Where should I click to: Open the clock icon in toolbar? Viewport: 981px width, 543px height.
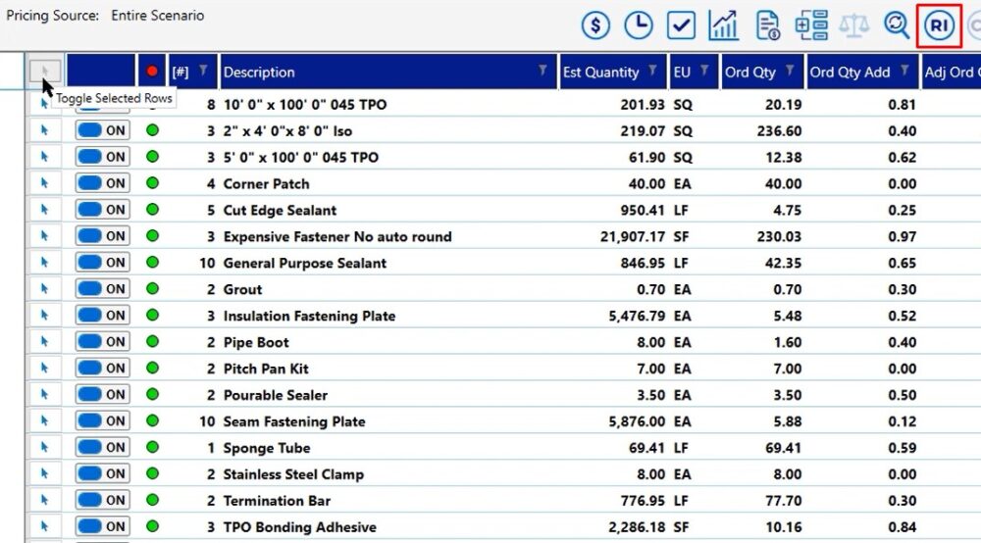click(639, 25)
